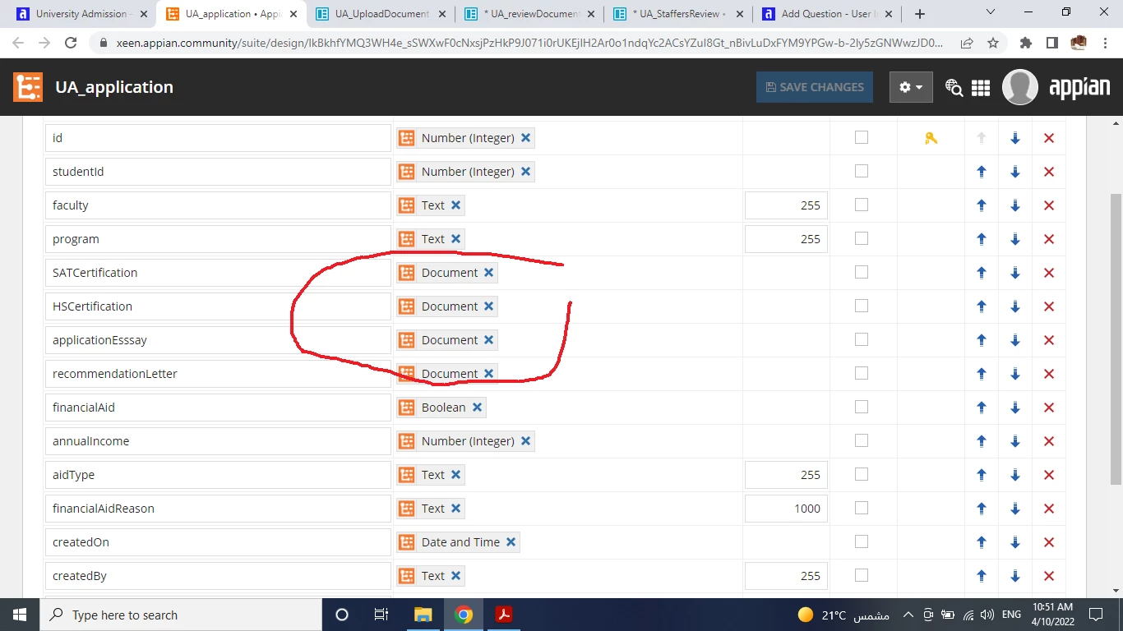
Task: Toggle the checkbox for program row
Action: click(x=862, y=238)
